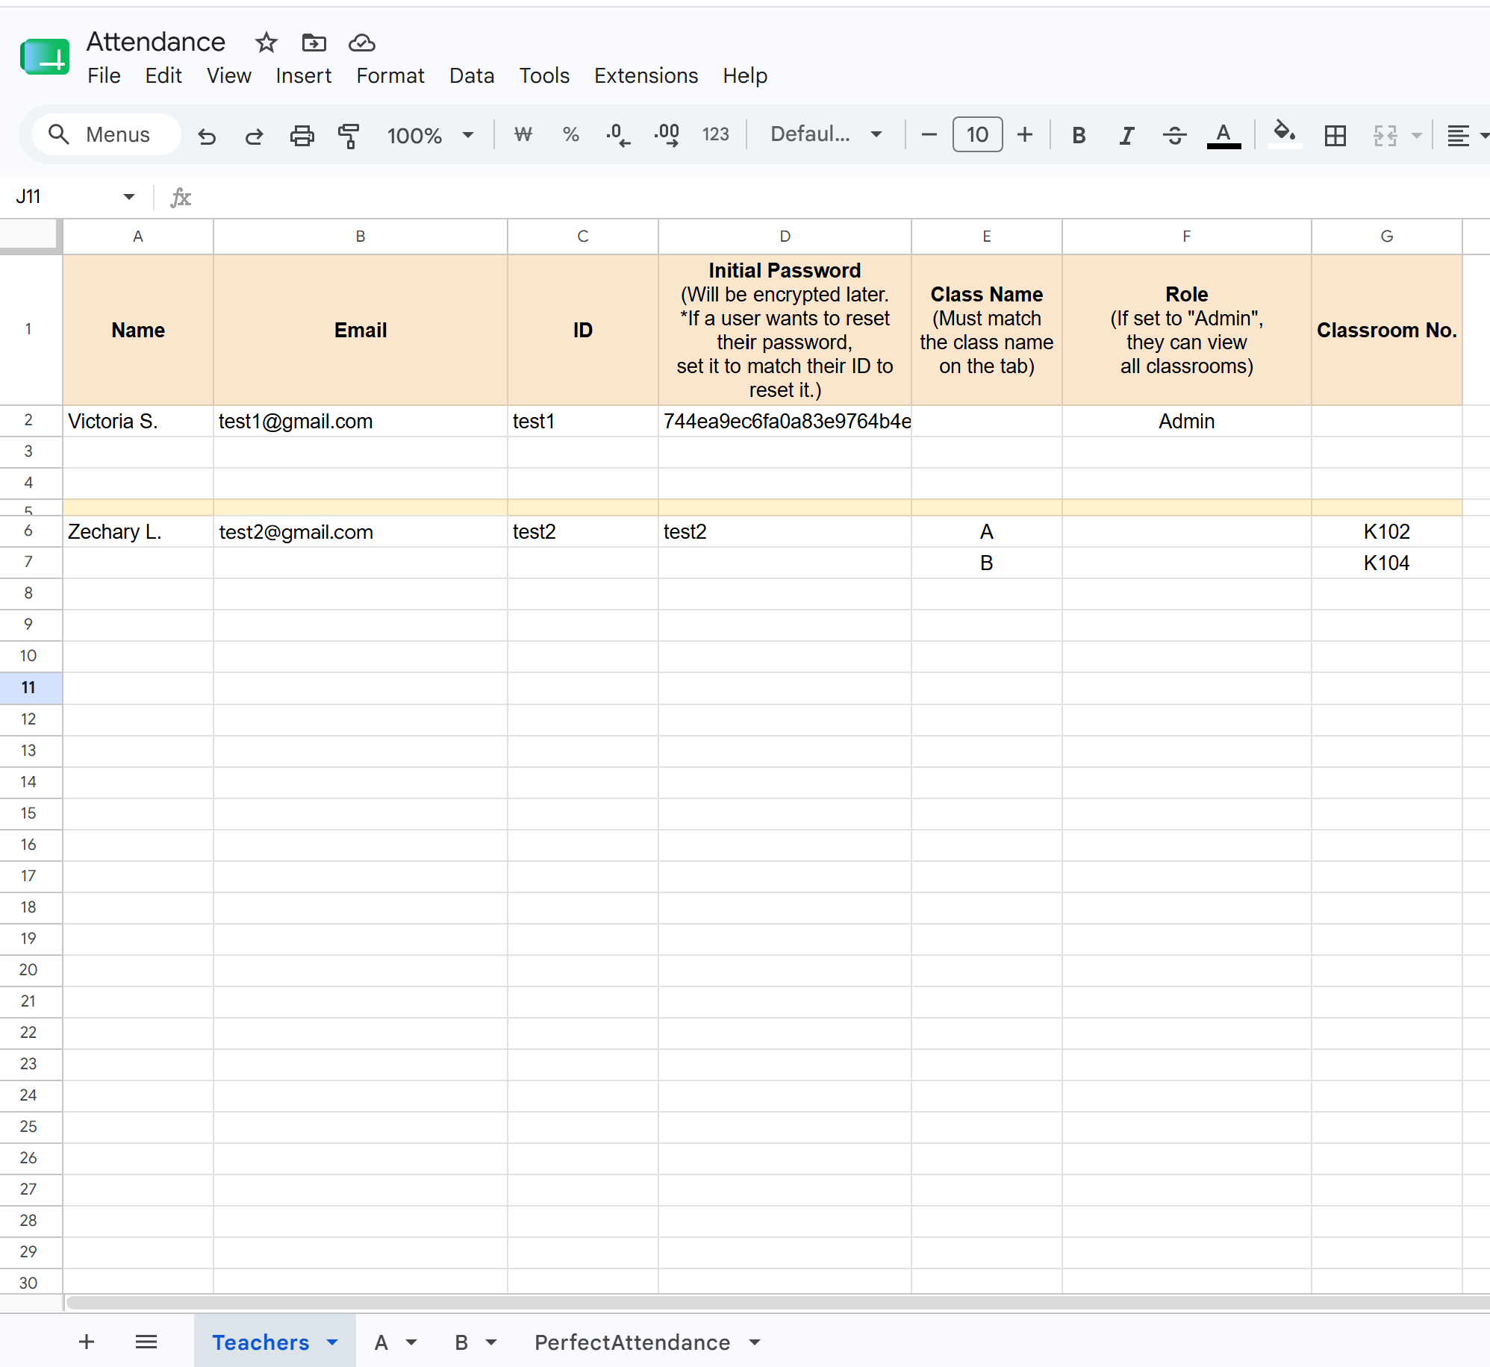Add a new sheet
The height and width of the screenshot is (1367, 1490).
87,1342
